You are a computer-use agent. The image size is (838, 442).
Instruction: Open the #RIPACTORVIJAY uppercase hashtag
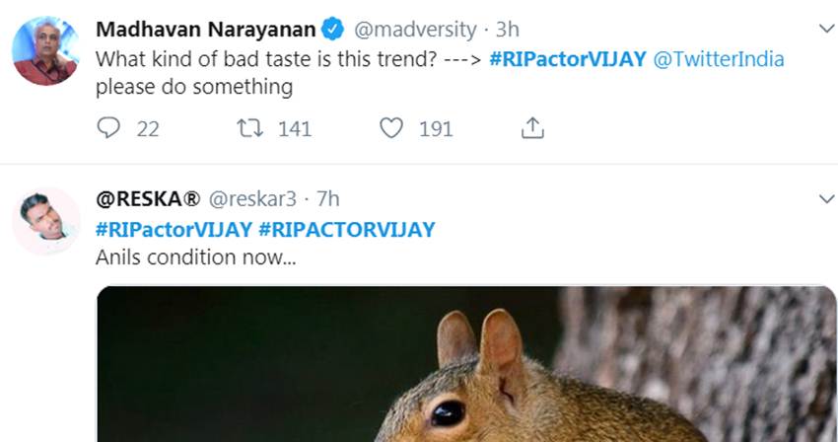coord(346,229)
